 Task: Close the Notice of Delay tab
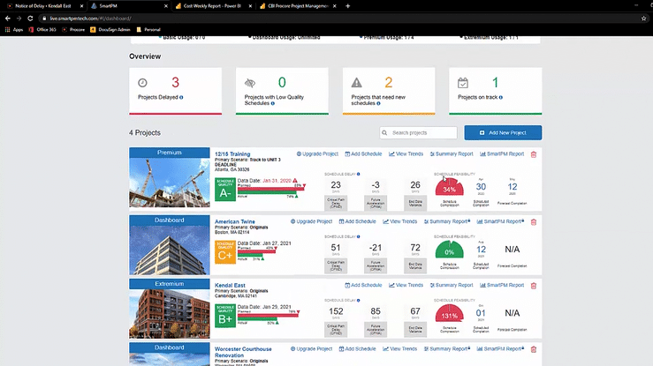(x=81, y=6)
